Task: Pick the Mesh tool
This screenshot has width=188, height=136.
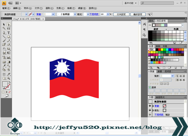Action: (4, 62)
